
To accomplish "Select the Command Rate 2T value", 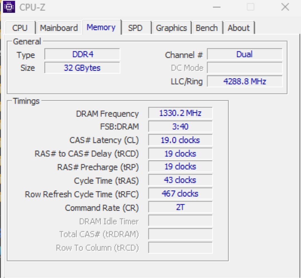I will 180,207.
